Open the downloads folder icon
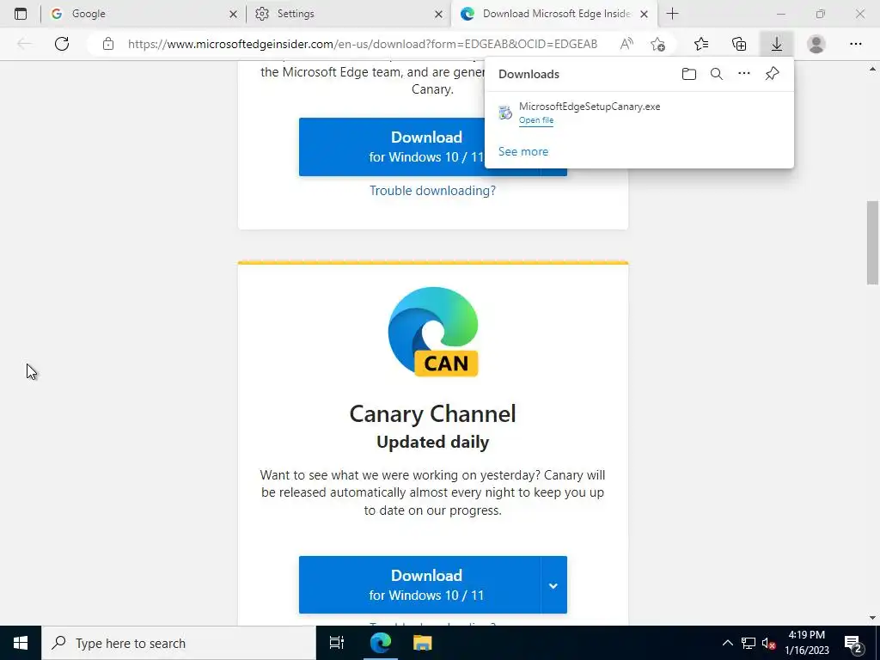880x660 pixels. point(689,74)
